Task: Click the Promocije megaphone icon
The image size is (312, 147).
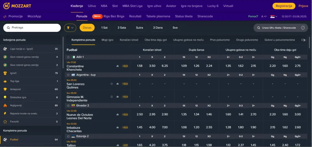Action: click(x=5, y=16)
